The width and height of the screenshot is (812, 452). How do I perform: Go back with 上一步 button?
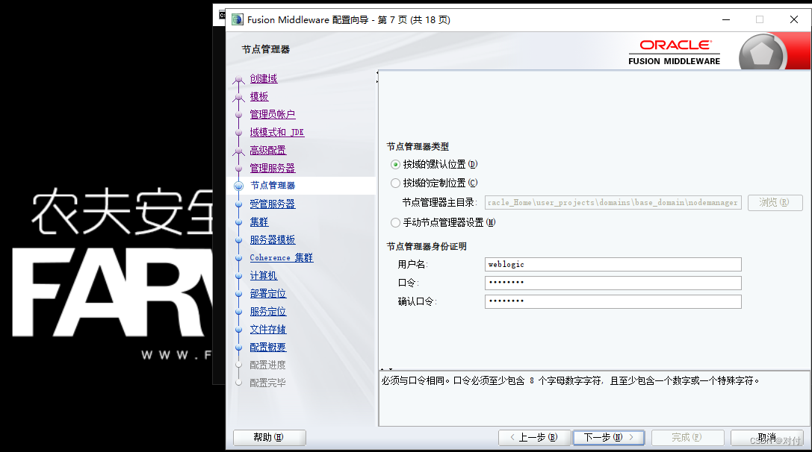point(534,438)
